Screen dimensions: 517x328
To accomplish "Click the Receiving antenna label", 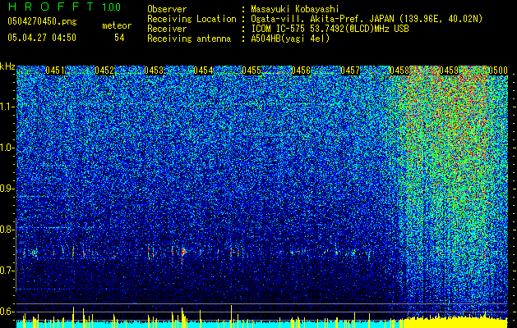I will point(189,39).
